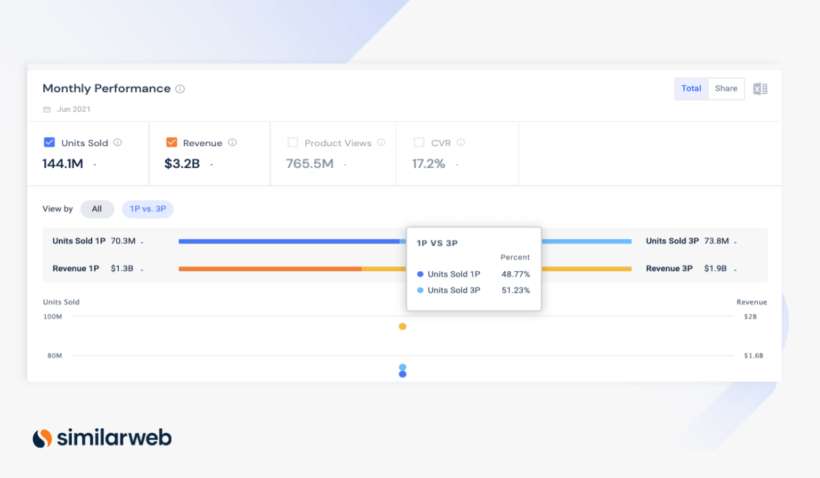Click info icon beside Monthly Performance title
The width and height of the screenshot is (820, 478).
click(180, 89)
